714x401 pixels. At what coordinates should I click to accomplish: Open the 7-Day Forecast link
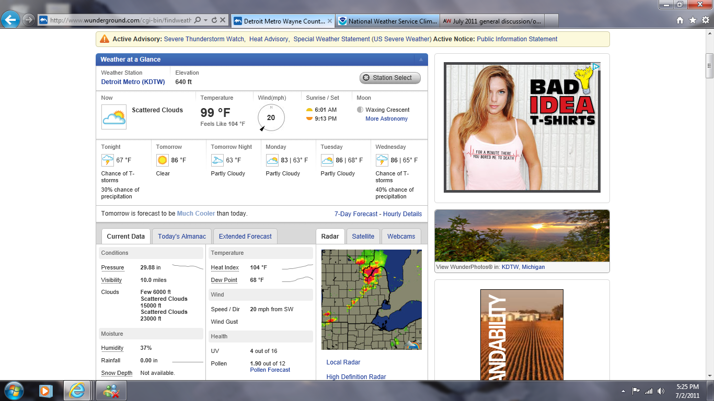click(356, 214)
